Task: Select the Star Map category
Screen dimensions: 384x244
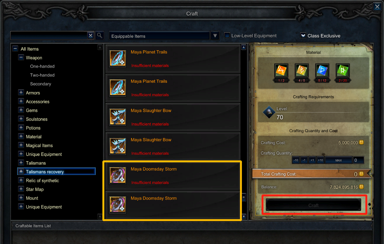Action: (x=35, y=189)
